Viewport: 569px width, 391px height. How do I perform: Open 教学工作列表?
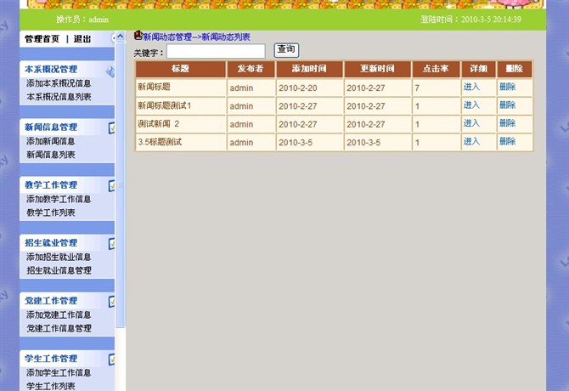50,212
